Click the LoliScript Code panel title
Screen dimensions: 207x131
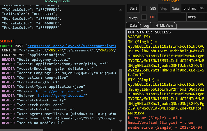[57, 1]
